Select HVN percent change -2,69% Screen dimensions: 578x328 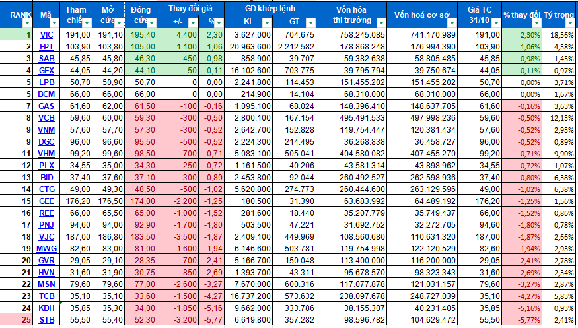click(522, 273)
